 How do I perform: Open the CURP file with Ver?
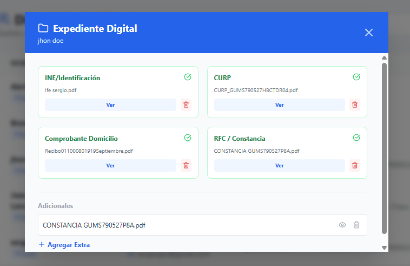click(279, 105)
